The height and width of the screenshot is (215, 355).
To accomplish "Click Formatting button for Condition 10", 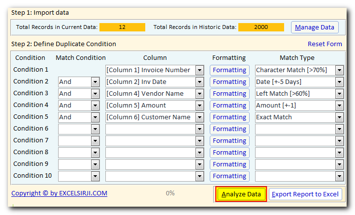I will (229, 176).
